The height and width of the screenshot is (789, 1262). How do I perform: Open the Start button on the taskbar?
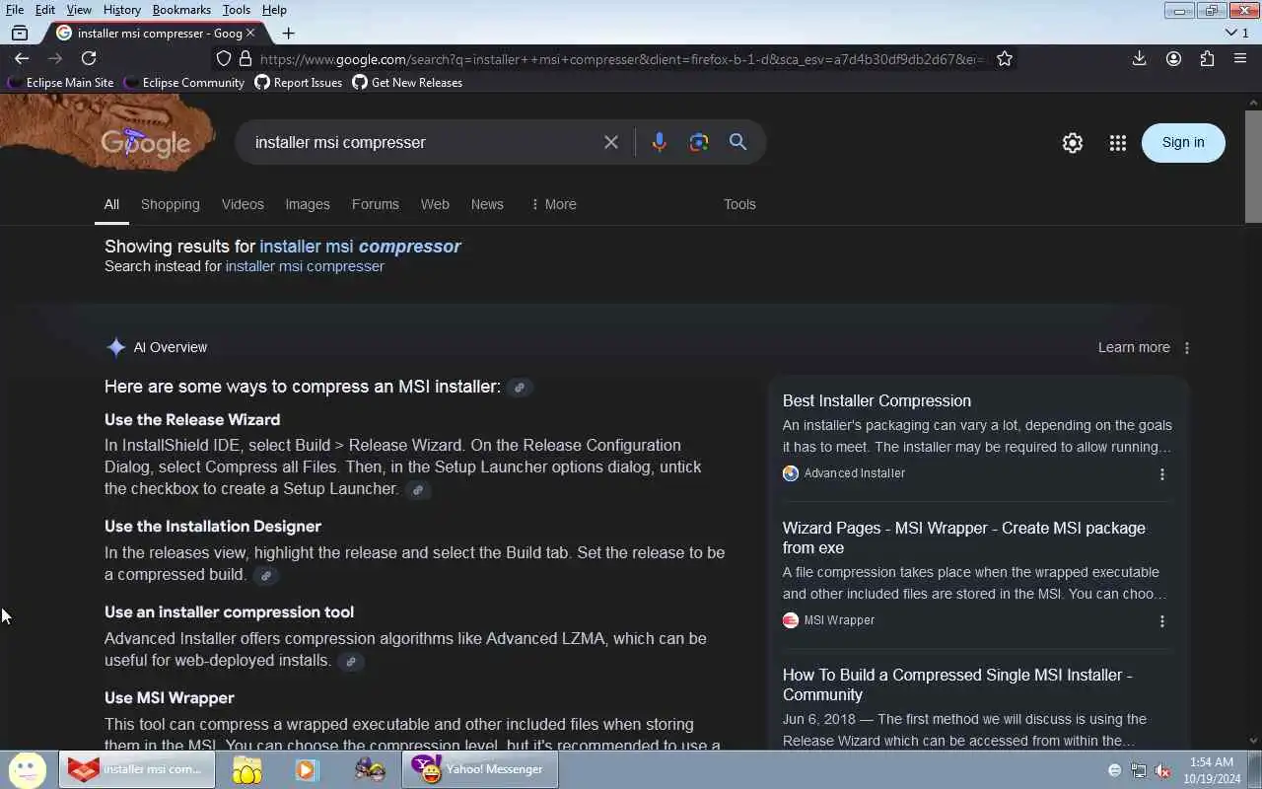click(x=27, y=769)
